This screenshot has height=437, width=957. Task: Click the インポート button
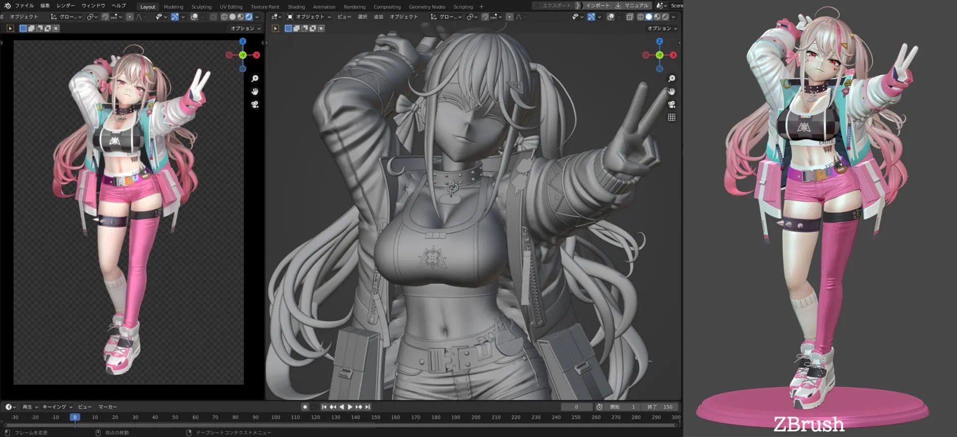[x=597, y=5]
